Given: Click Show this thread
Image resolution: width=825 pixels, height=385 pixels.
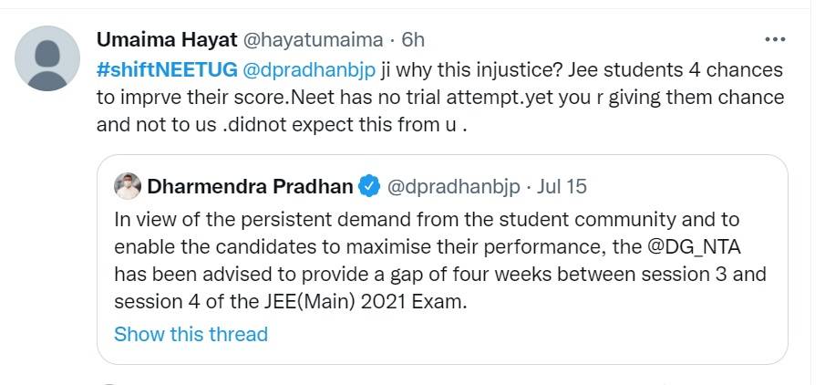Looking at the screenshot, I should point(191,334).
